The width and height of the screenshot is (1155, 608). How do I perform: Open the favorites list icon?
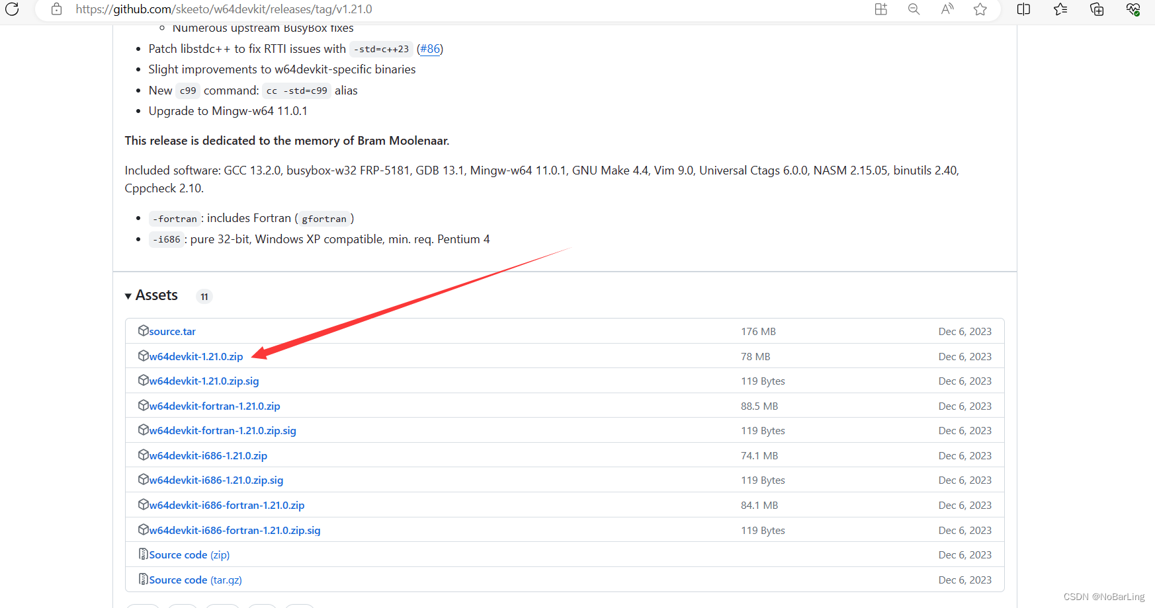1060,9
